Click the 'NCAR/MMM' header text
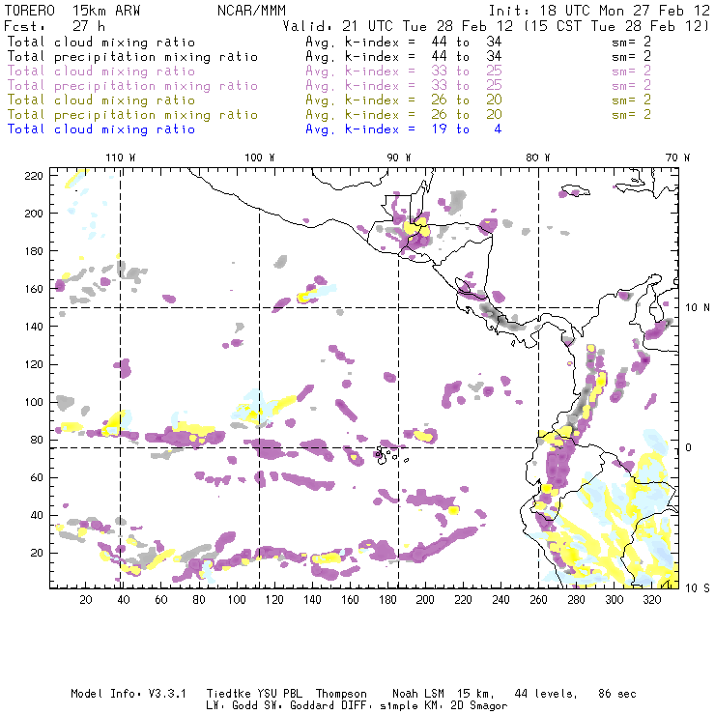 tap(251, 11)
